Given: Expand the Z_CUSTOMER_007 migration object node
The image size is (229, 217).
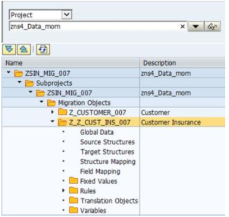Looking at the screenshot, I should tap(53, 112).
